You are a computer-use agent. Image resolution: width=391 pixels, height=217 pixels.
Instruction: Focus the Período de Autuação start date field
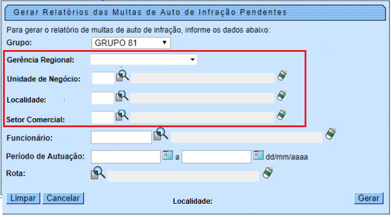[x=126, y=157]
